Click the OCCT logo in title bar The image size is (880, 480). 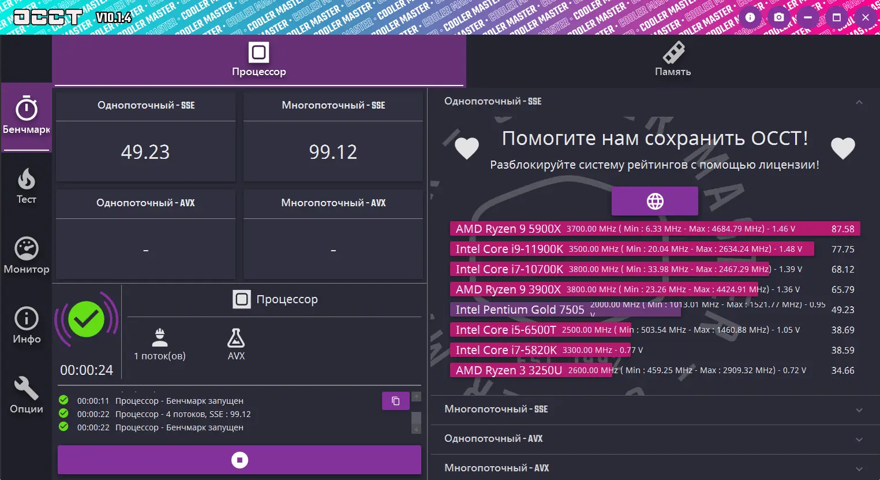click(48, 17)
